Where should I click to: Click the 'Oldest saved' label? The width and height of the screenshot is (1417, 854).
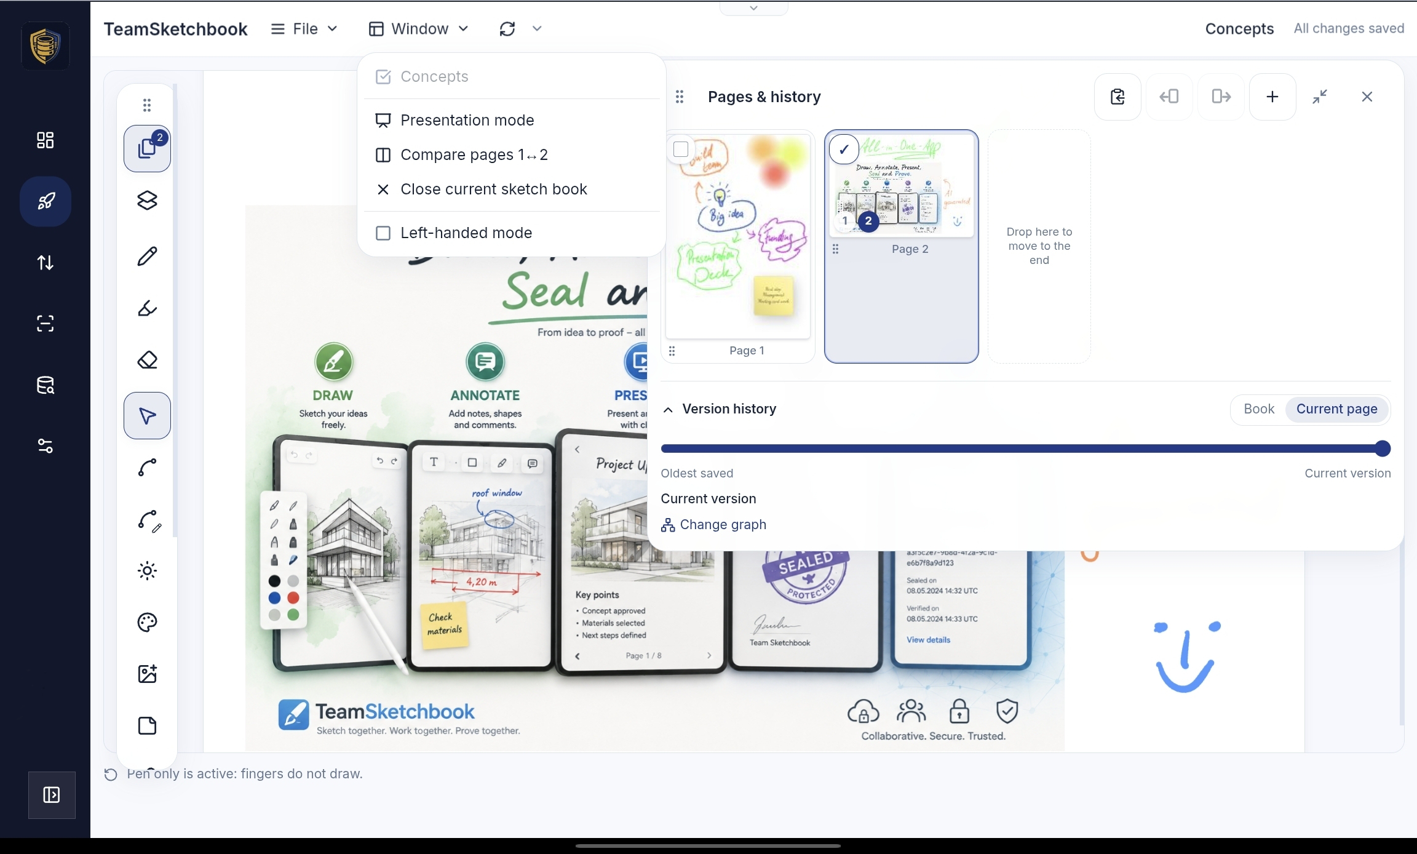[x=697, y=474]
